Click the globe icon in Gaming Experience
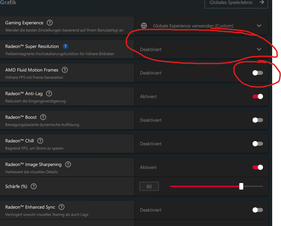 coord(144,26)
